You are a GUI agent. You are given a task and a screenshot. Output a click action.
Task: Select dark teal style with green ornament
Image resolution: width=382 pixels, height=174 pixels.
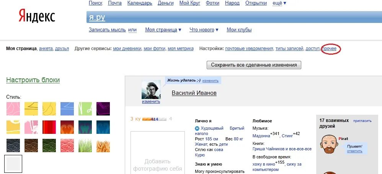coord(85,127)
